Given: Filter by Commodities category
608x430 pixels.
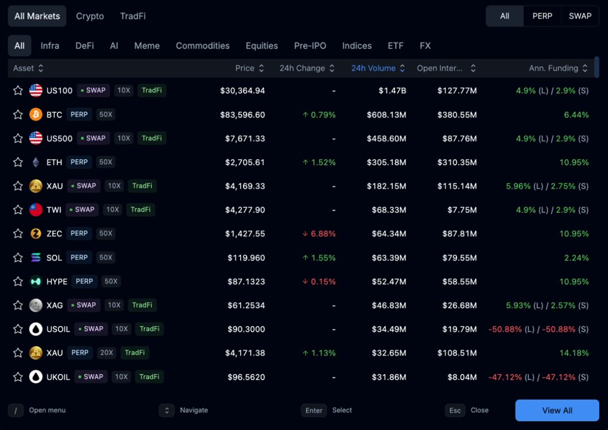Looking at the screenshot, I should click(203, 46).
